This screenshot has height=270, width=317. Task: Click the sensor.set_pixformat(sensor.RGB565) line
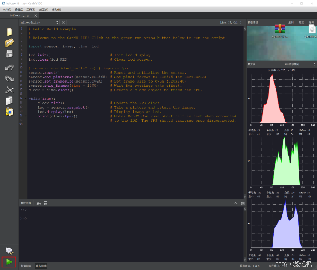pos(68,77)
